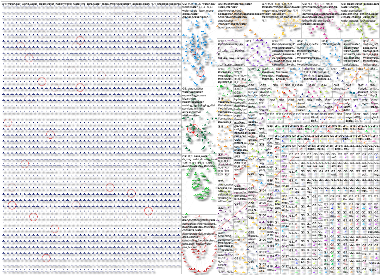Viewport: 380px width, 275px height.
Task: Click the G82 clean,world label
Action: point(329,104)
